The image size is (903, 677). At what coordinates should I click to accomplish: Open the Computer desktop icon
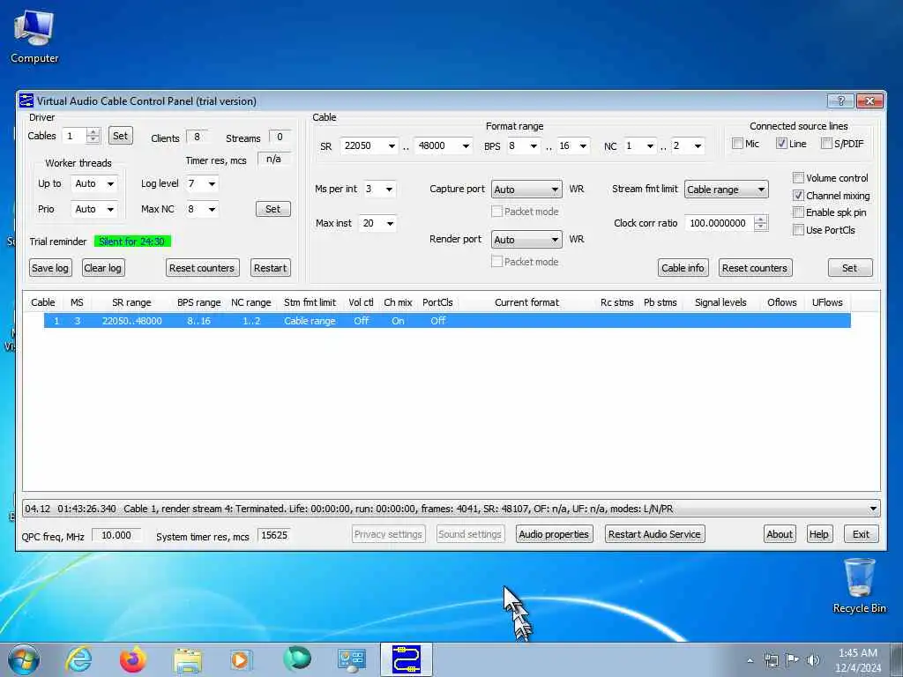click(x=34, y=37)
